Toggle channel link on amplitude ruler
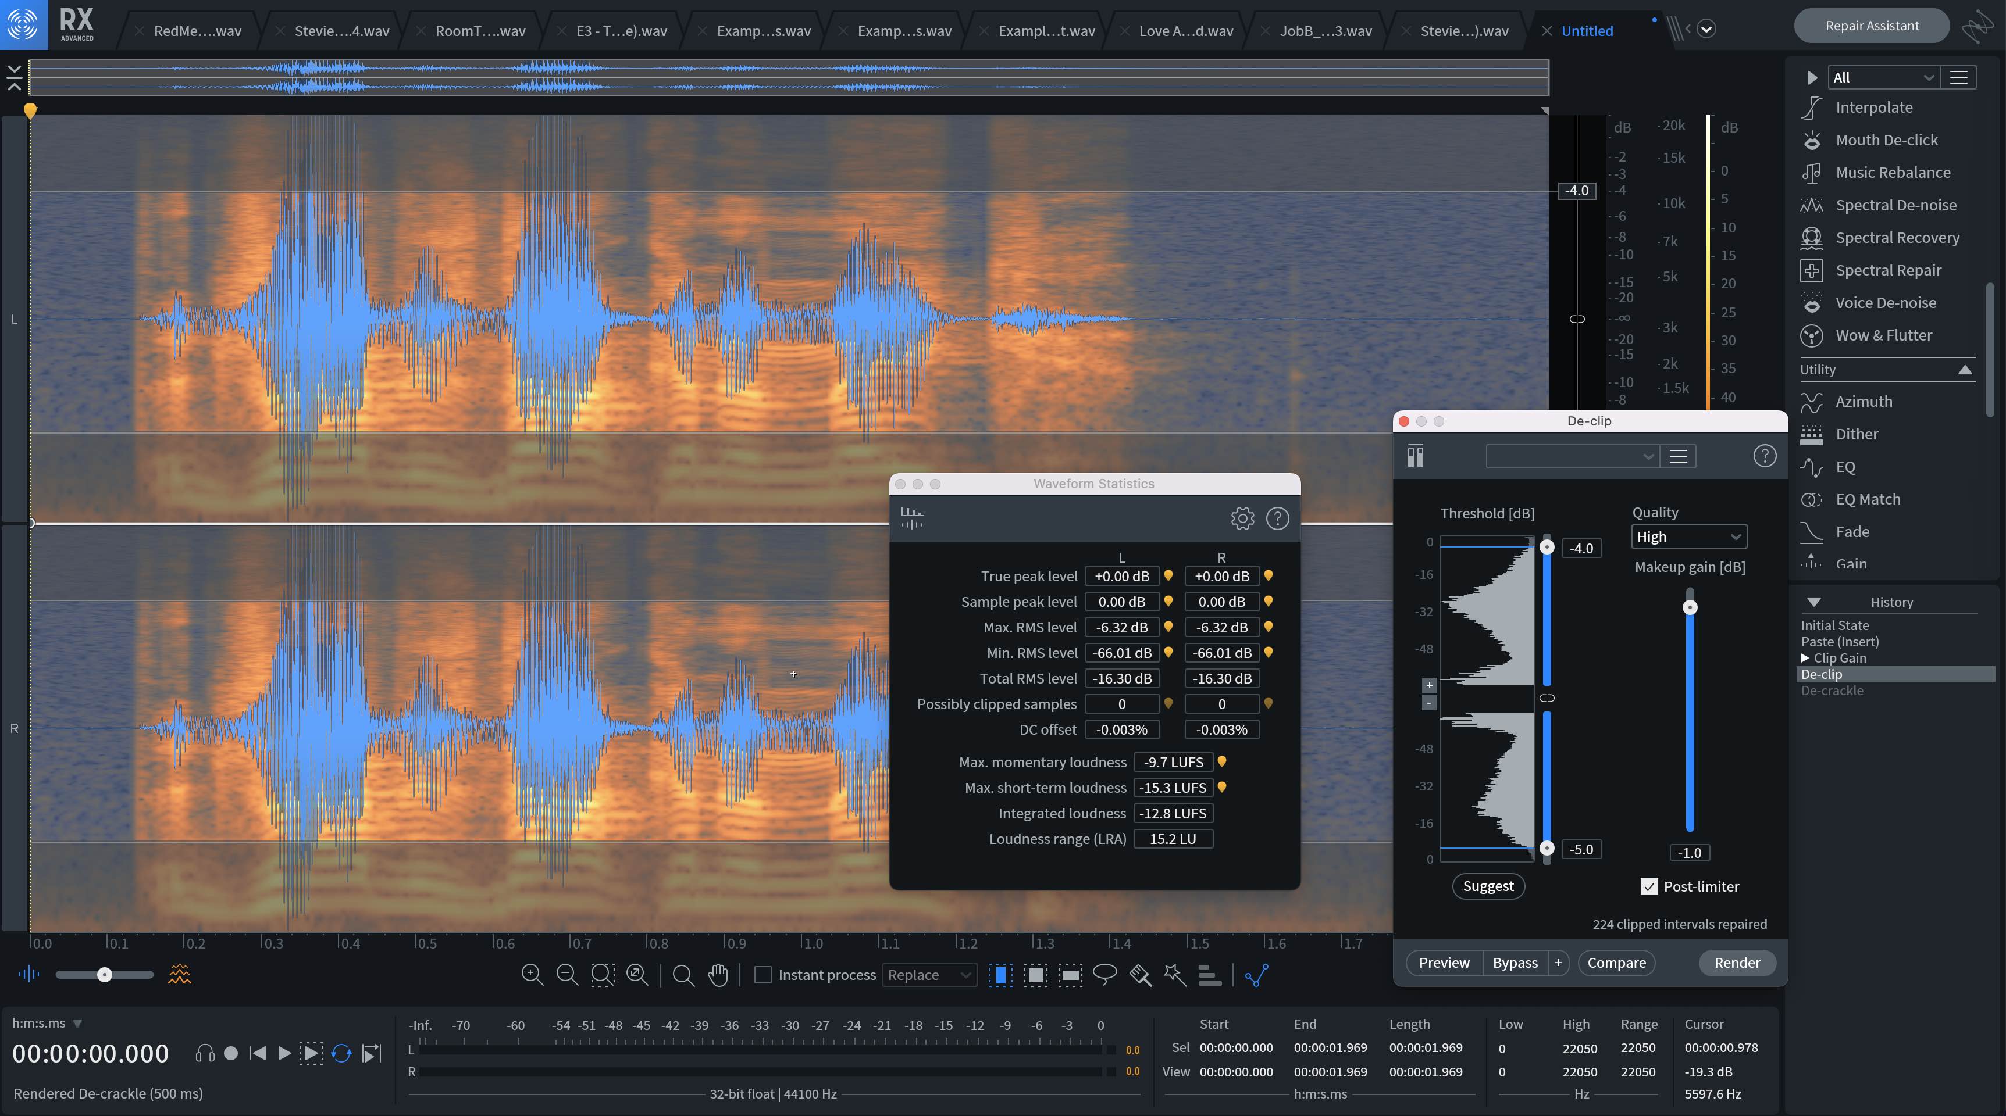Screen dimensions: 2006x1116 click(x=1577, y=319)
